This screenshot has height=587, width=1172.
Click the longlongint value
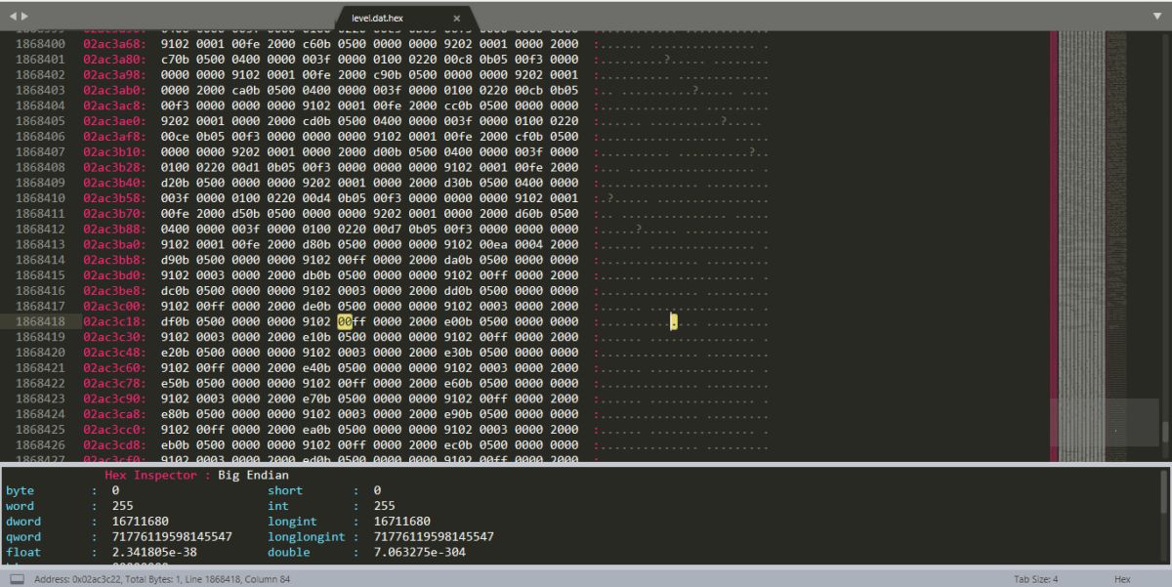434,537
